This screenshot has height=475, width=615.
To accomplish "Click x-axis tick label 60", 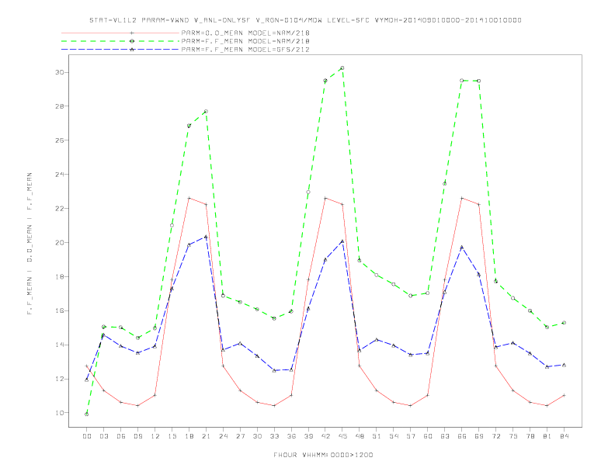I will [428, 436].
